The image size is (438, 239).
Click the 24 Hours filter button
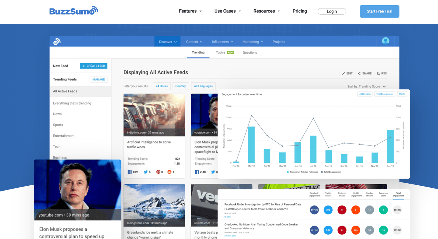click(x=162, y=86)
